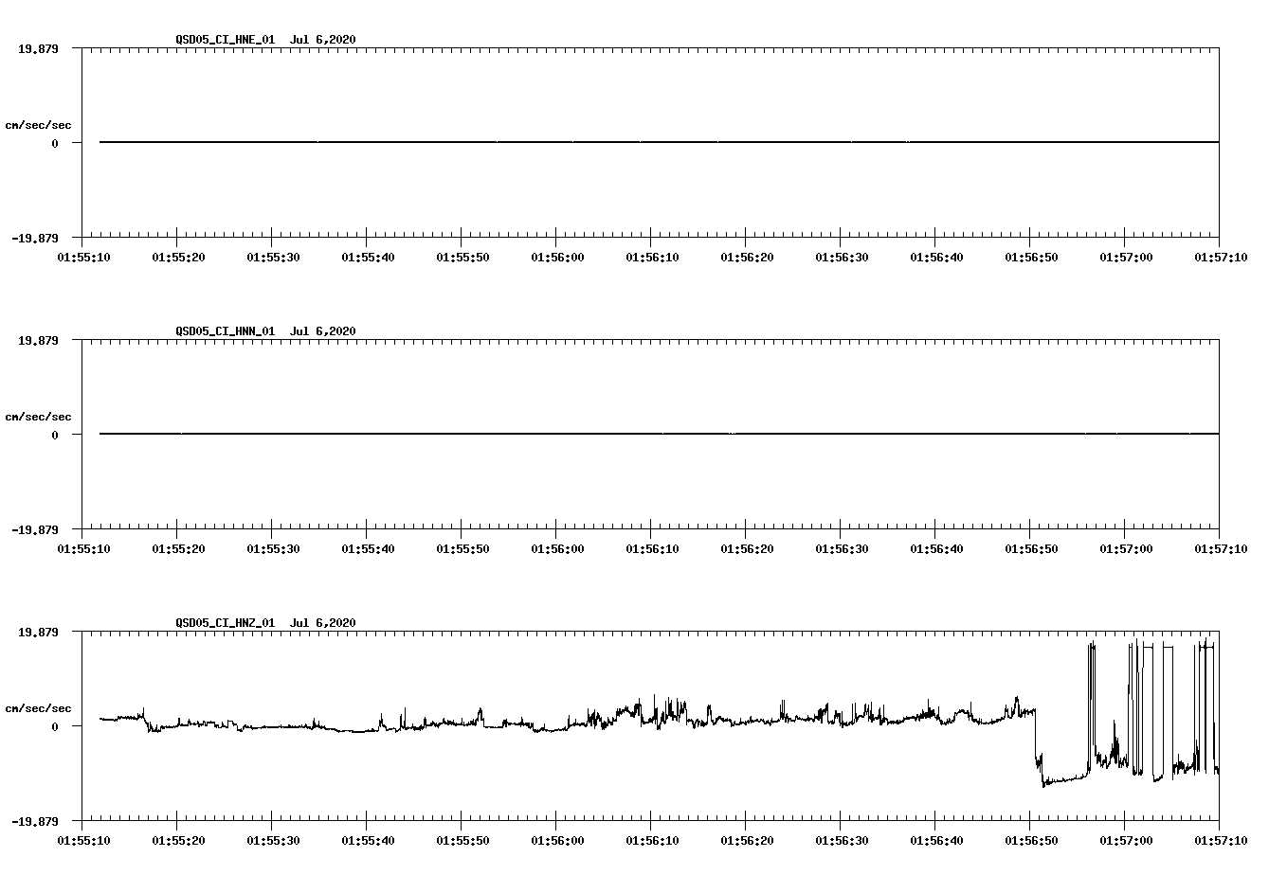
Task: Click 01:56:50 time label under HNZ chart
Action: (x=1030, y=840)
